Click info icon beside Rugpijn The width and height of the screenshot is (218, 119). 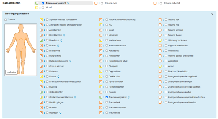[x=104, y=92]
